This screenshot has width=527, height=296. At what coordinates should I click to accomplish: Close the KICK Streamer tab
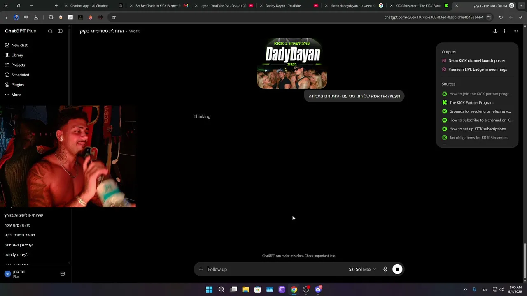[392, 6]
